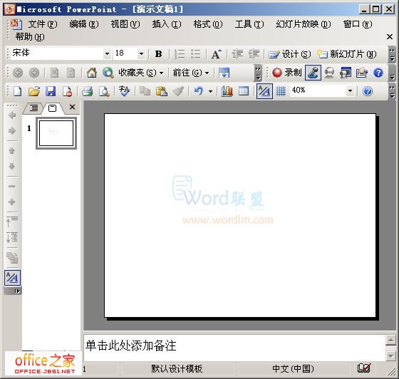Viewport: 399px width, 379px height.
Task: Open the font size dropdown showing 18
Action: click(x=141, y=53)
